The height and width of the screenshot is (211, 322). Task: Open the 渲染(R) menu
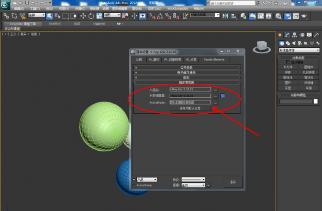coord(137,9)
